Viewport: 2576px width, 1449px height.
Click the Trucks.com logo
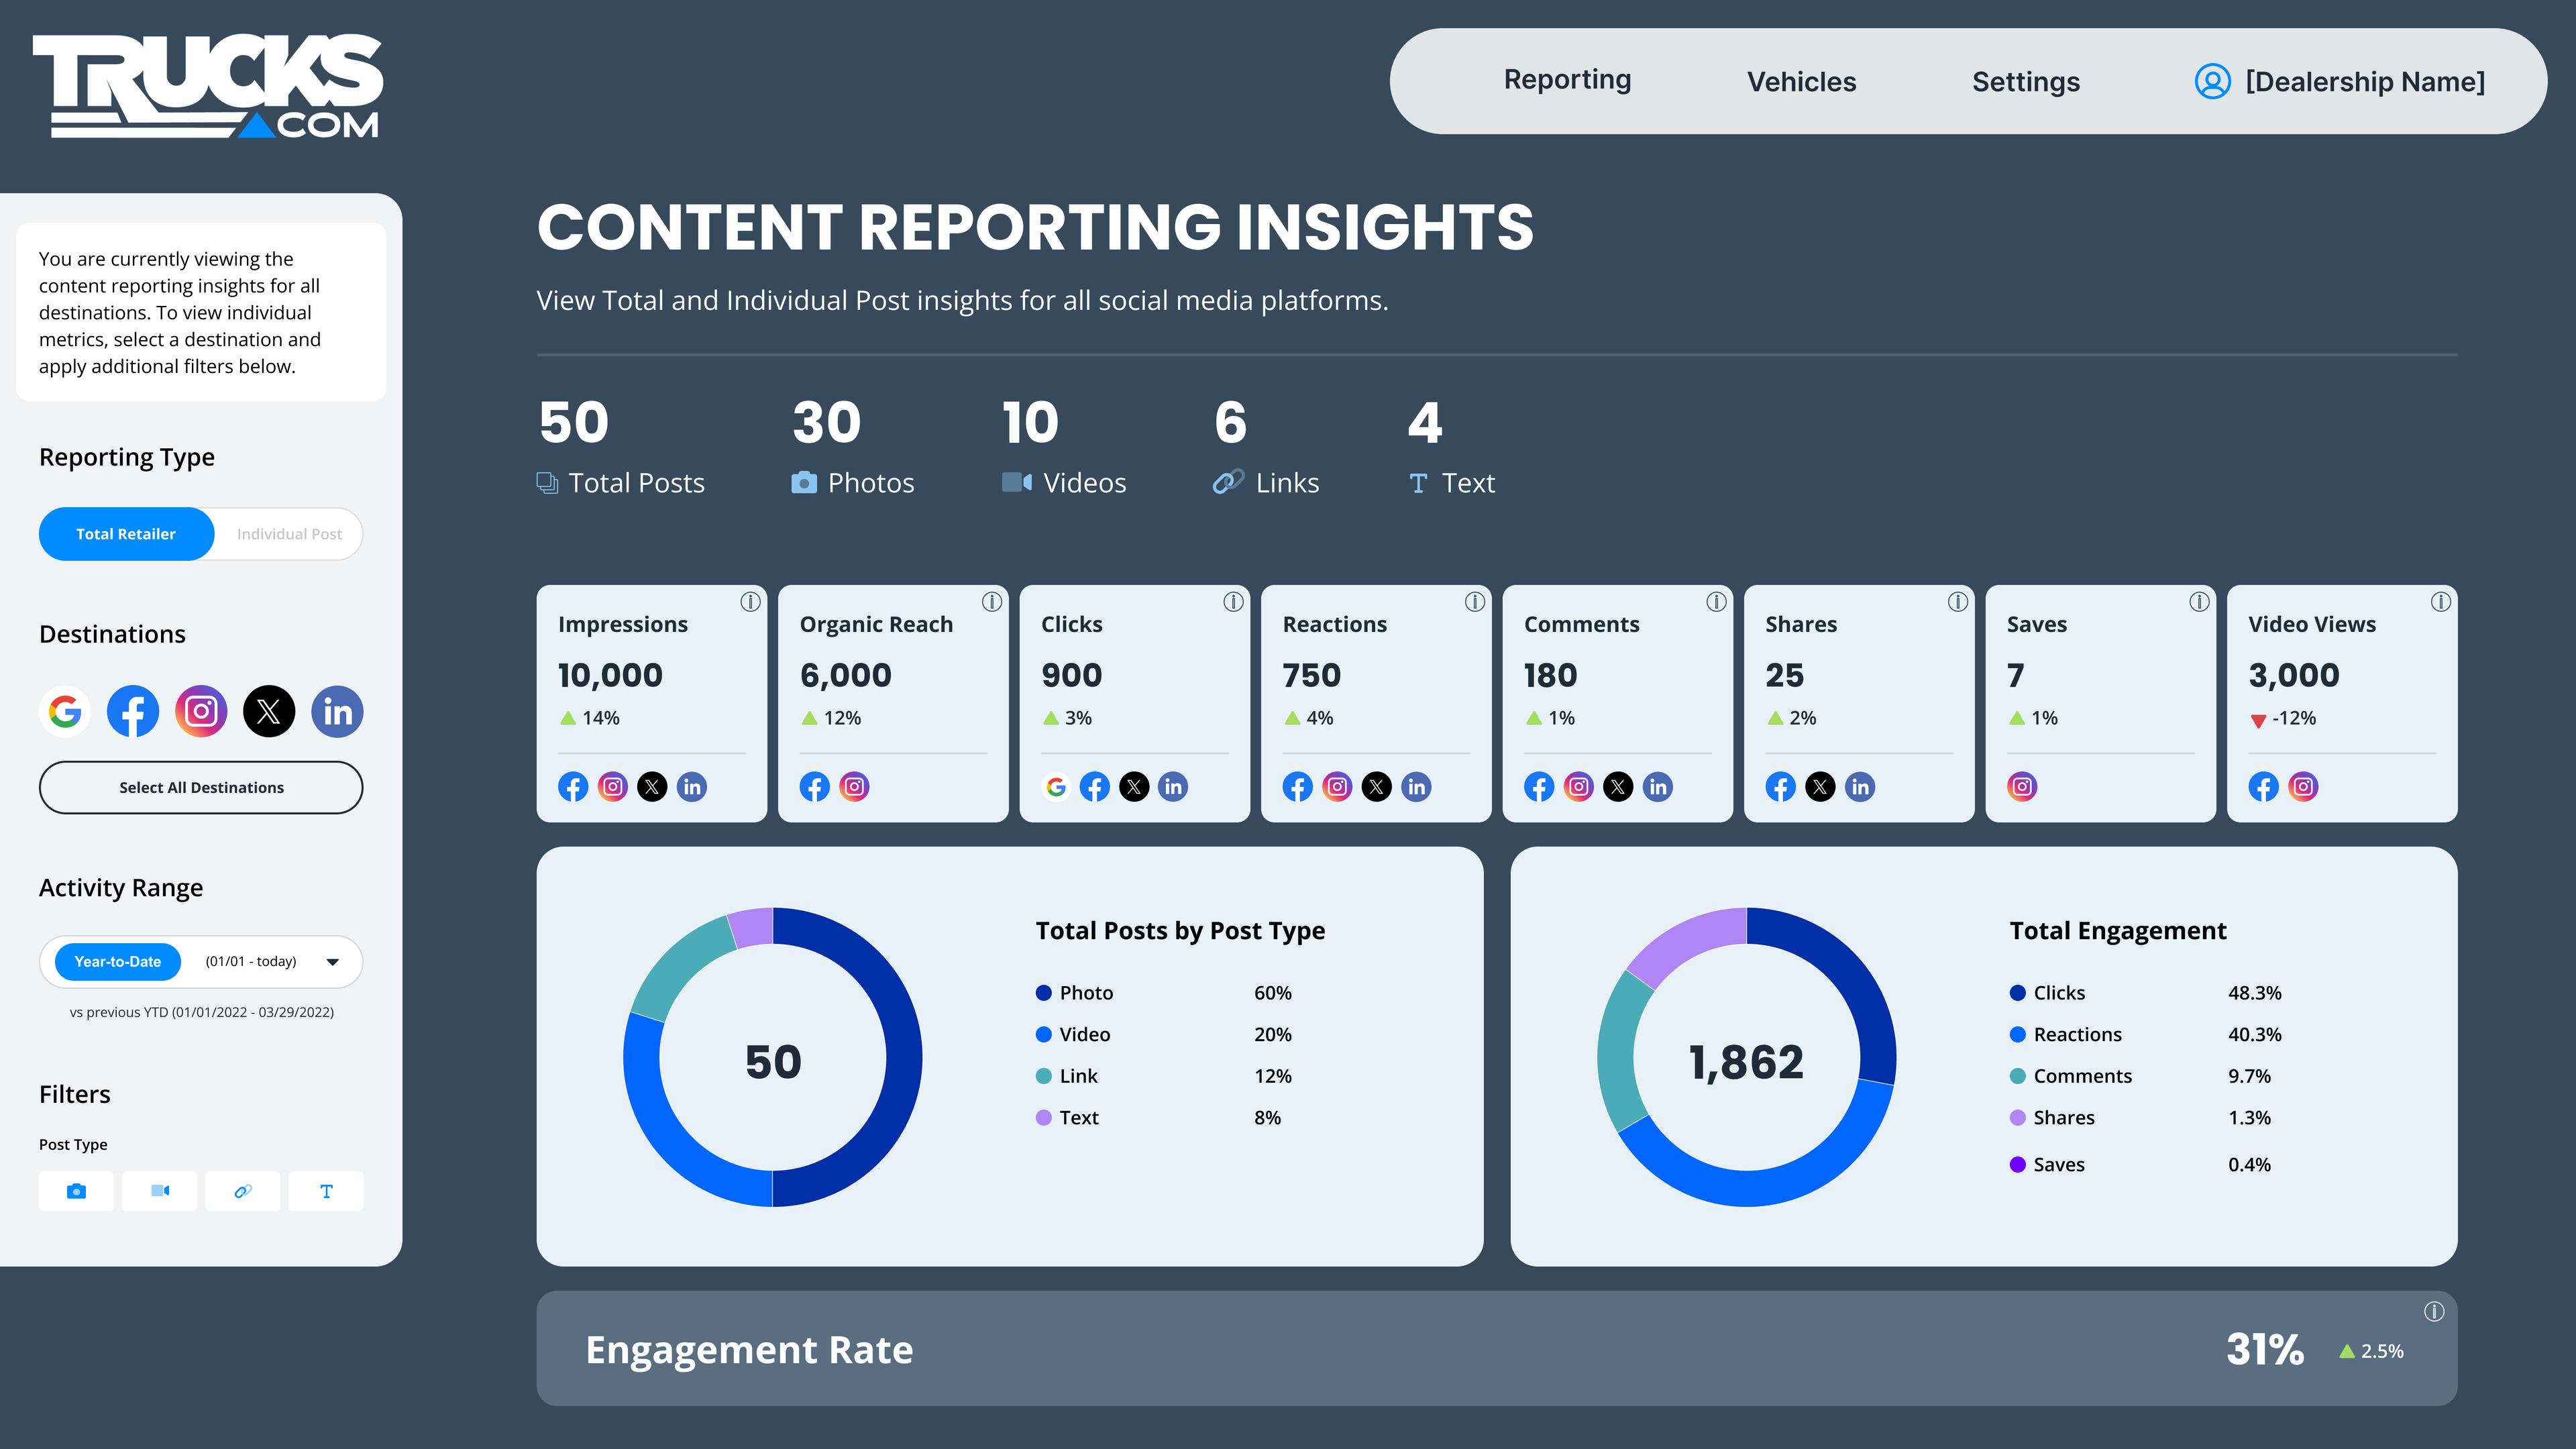(207, 85)
